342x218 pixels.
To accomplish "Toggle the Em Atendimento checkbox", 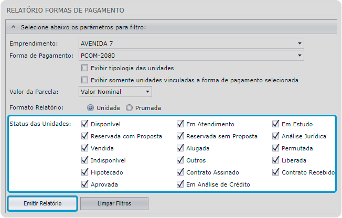I will (180, 124).
